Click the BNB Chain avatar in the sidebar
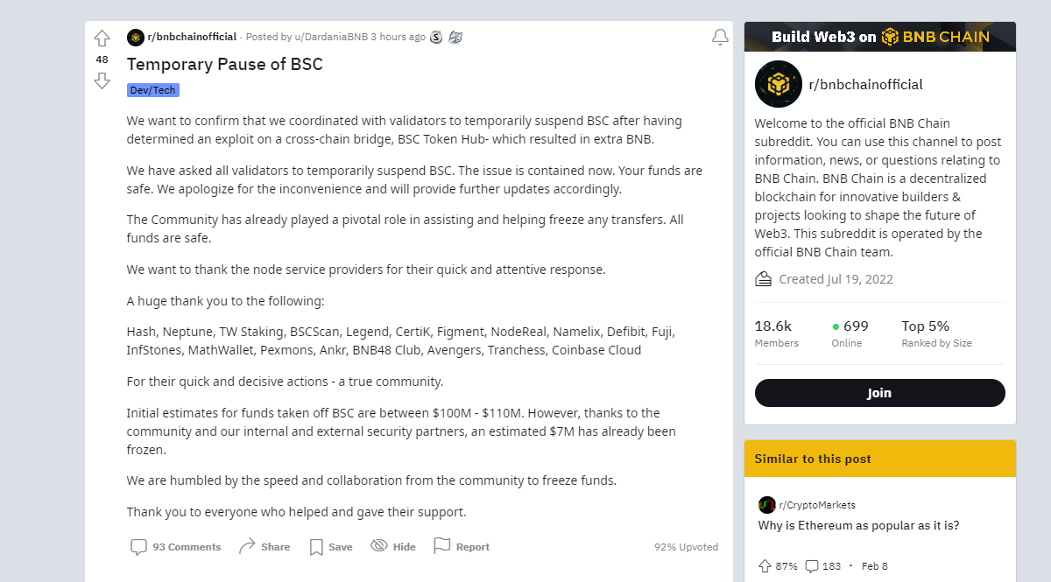This screenshot has height=582, width=1051. click(779, 85)
